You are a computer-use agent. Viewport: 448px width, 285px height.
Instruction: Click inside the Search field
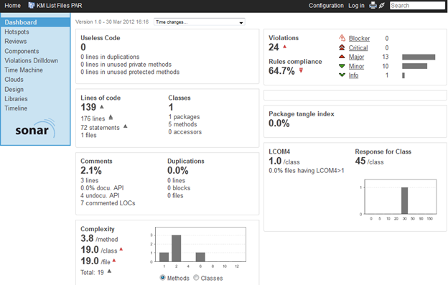tap(417, 6)
